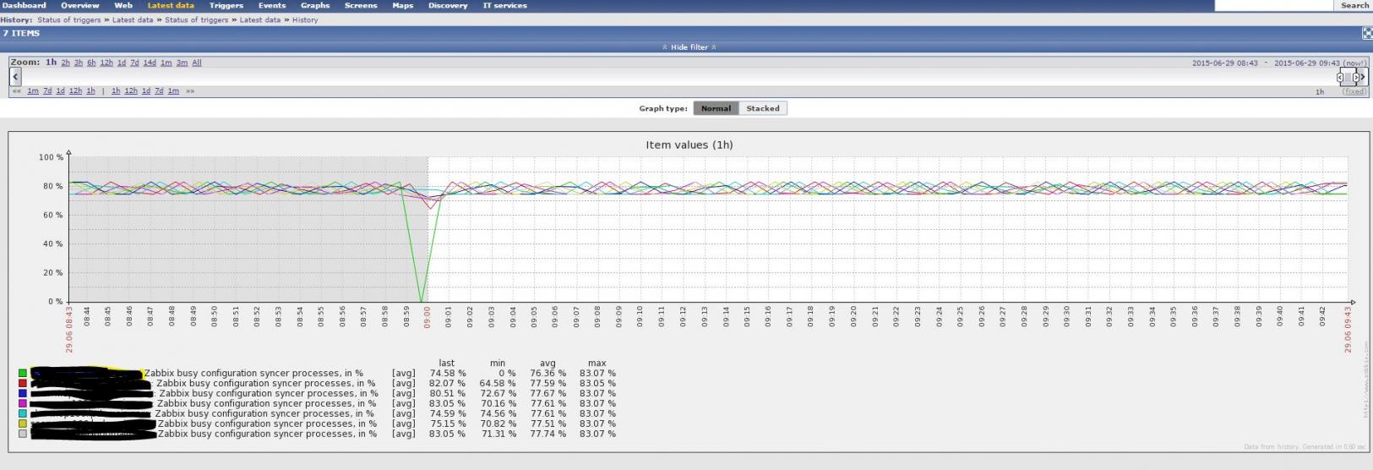Grab the left handle of the time slider
This screenshot has width=1373, height=470.
tap(1341, 77)
